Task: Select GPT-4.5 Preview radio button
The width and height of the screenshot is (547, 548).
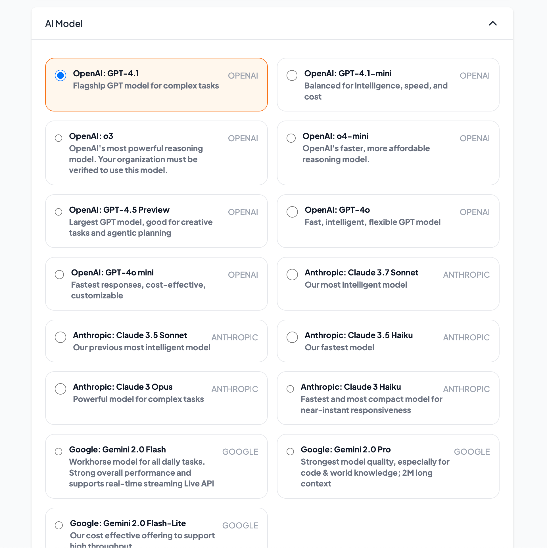Action: [59, 212]
